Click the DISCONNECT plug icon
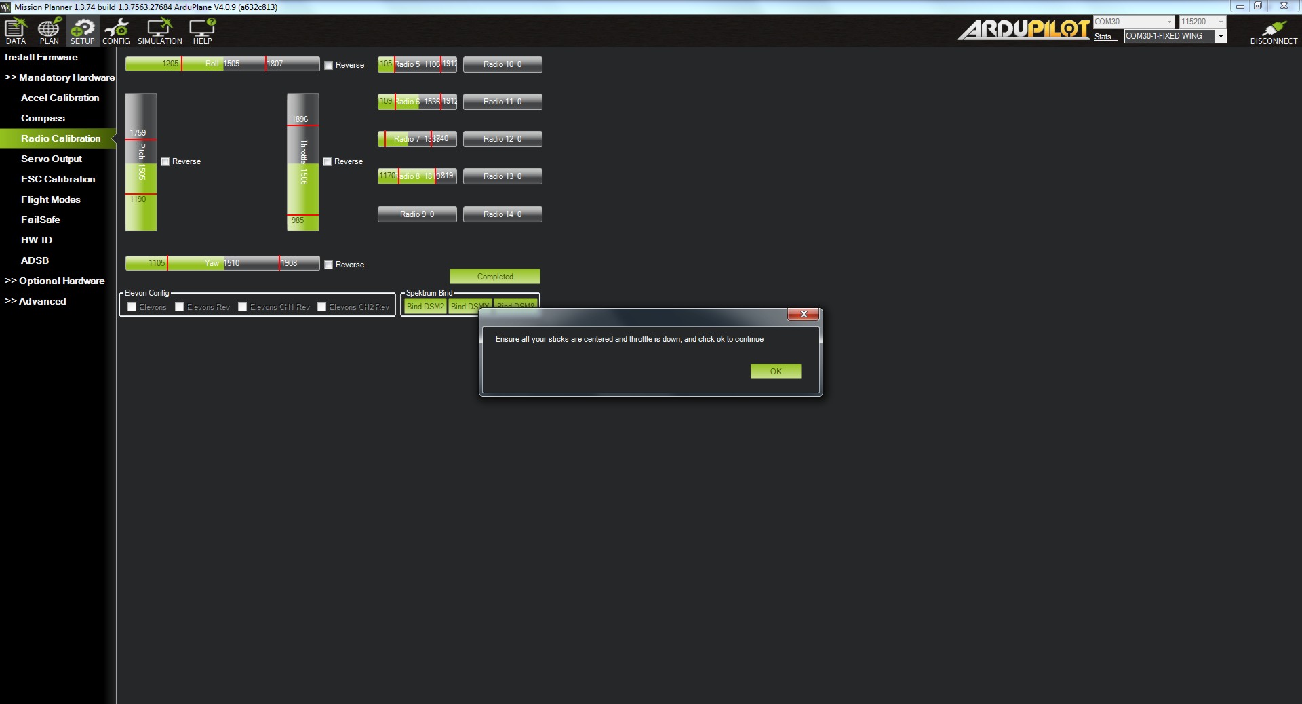The width and height of the screenshot is (1302, 704). click(1273, 31)
